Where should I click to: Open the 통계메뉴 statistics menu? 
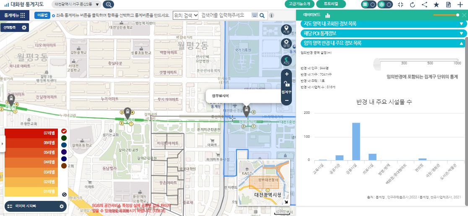(x=14, y=15)
